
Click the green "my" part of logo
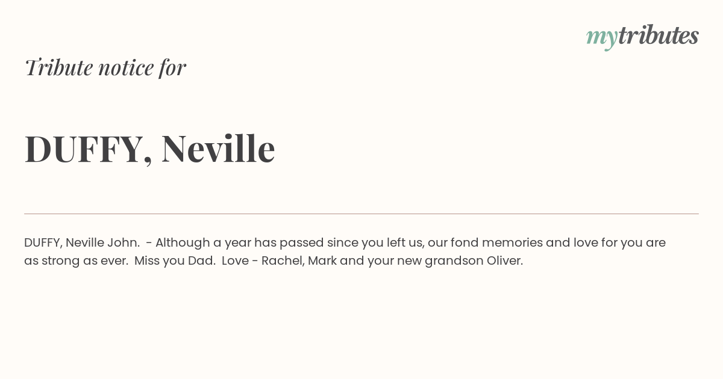click(602, 39)
